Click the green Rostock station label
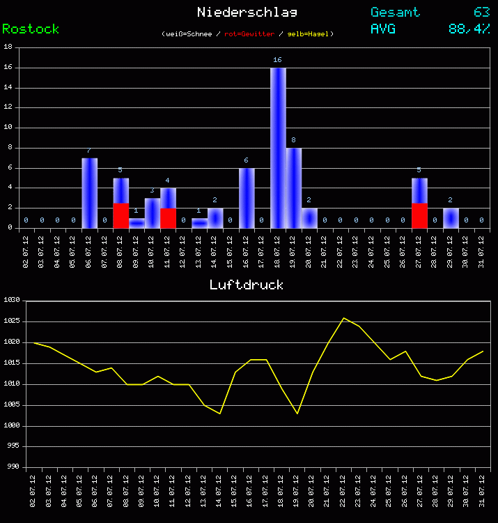This screenshot has height=523, width=498. coord(31,29)
